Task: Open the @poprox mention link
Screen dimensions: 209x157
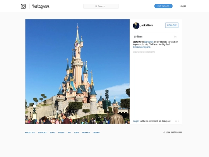Action: point(149,42)
